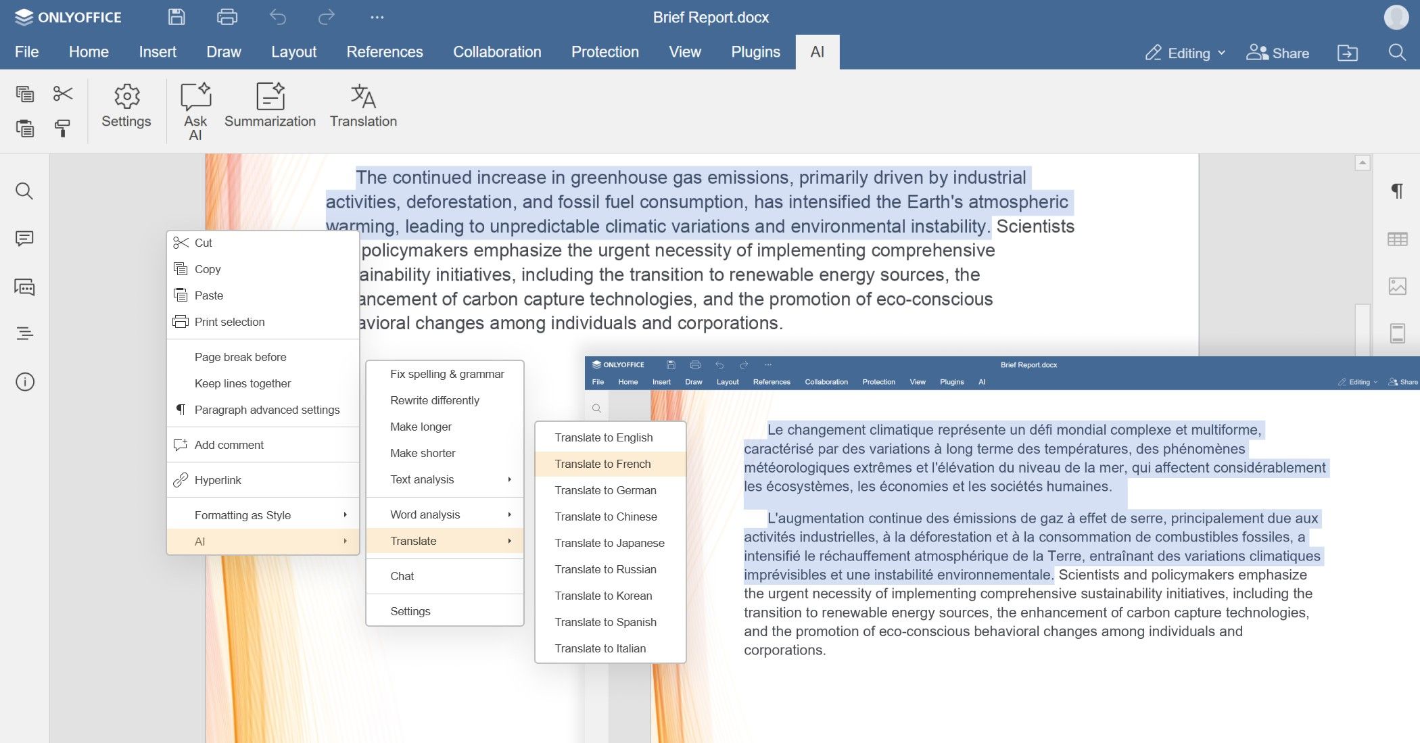Open header and footer settings in right sidebar
The width and height of the screenshot is (1420, 743).
1397,333
